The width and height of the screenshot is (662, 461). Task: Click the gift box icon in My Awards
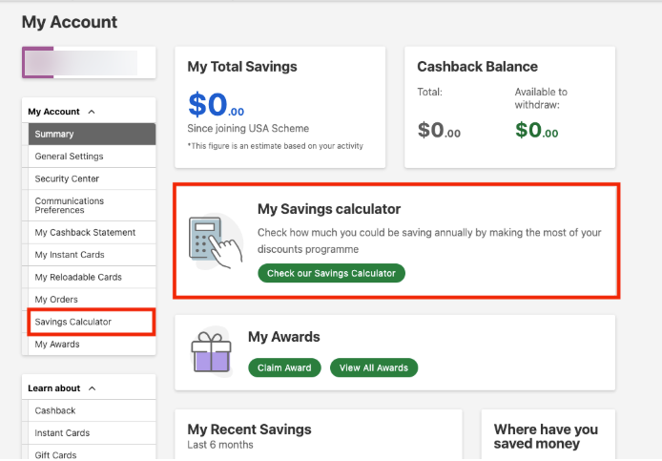[x=211, y=351]
